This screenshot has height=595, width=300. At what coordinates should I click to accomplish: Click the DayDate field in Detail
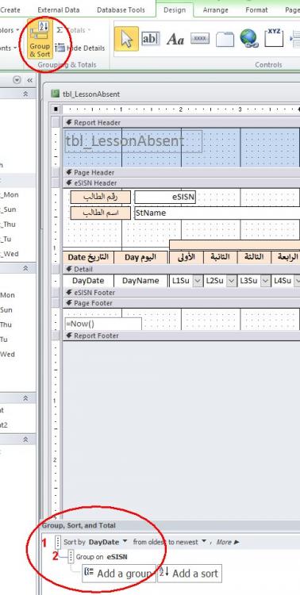click(88, 281)
